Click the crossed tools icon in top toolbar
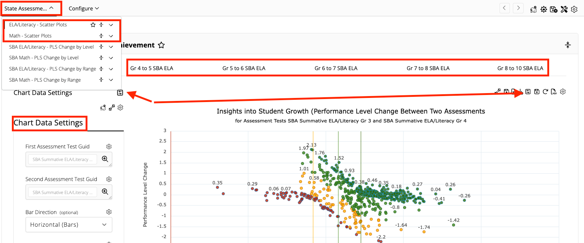 pos(564,9)
